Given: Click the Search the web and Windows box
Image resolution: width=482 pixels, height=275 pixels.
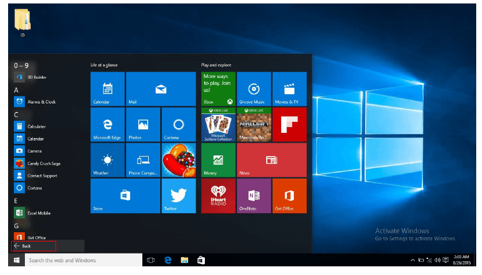Looking at the screenshot, I should (83, 260).
